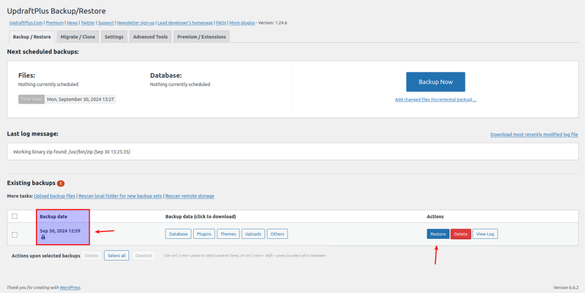Screen dimensions: 585x293
Task: Open the Twitter link
Action: click(x=88, y=23)
